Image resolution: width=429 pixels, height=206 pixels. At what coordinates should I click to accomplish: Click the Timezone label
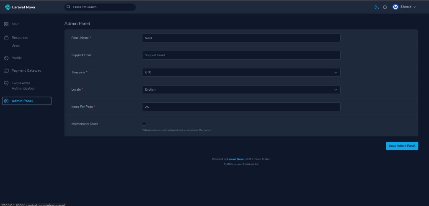click(x=78, y=72)
